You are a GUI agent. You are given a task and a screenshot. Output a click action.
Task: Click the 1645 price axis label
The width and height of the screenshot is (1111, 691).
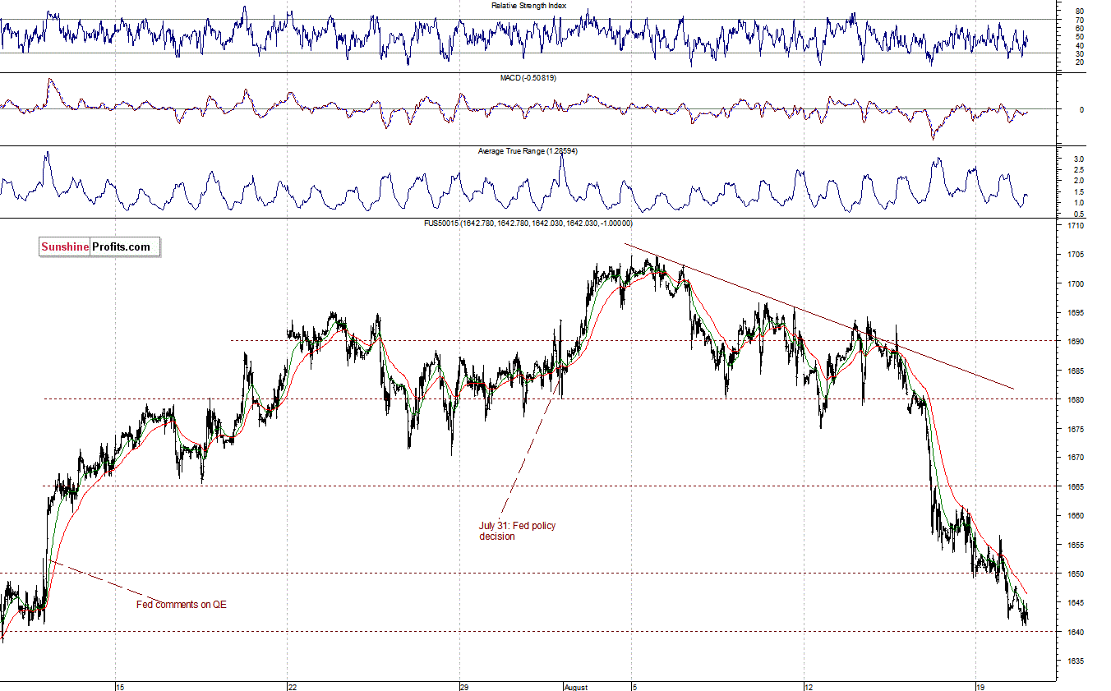pyautogui.click(x=1077, y=603)
